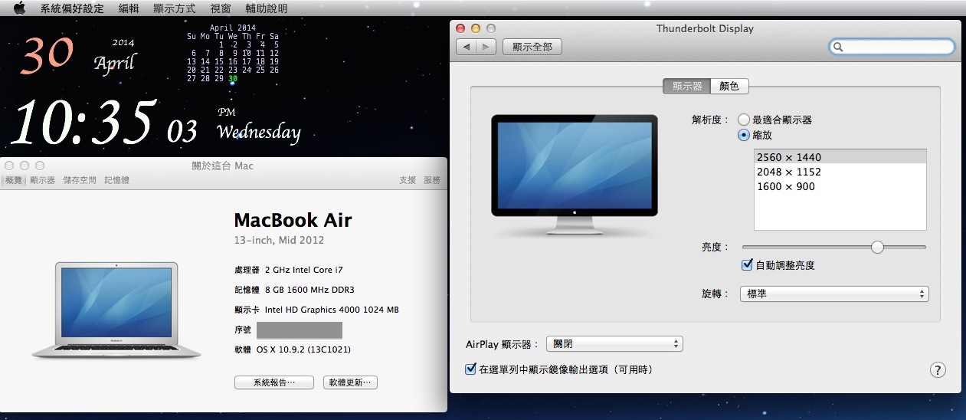The image size is (966, 420).
Task: Click the Thunderbolt Display monitor image
Action: tap(574, 176)
